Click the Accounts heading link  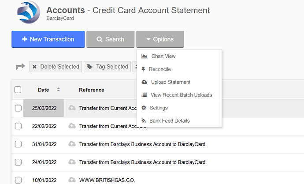pos(66,10)
